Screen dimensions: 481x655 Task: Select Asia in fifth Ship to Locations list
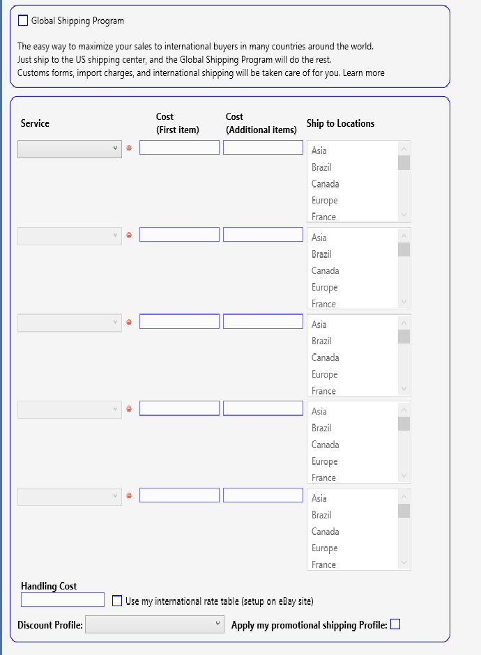coord(319,498)
